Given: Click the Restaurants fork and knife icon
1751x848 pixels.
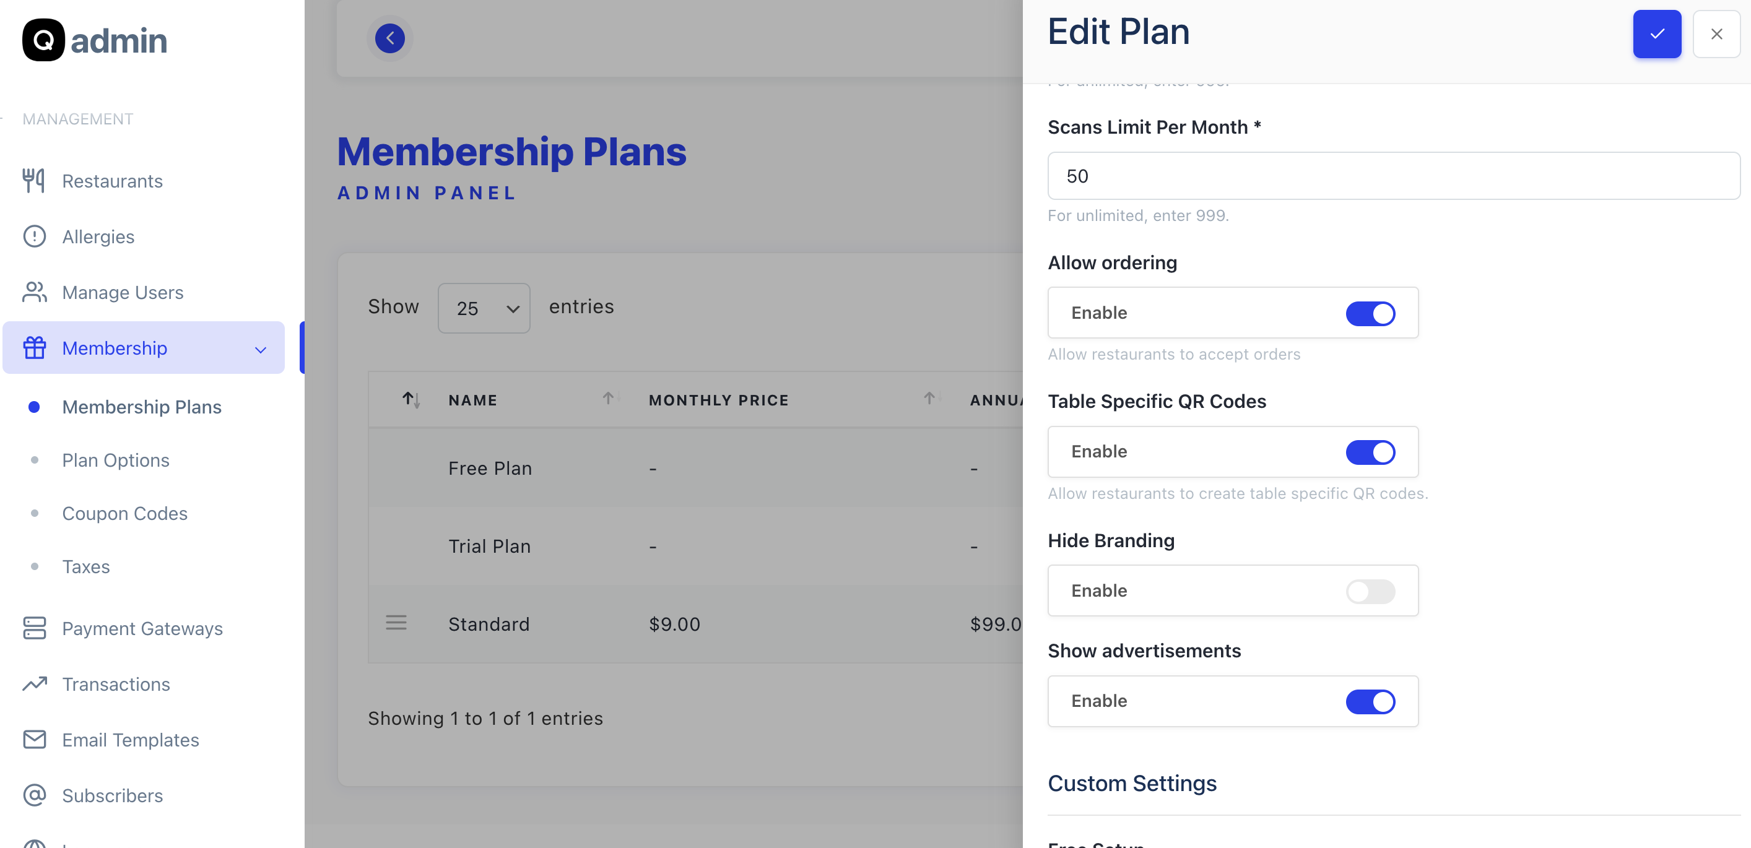Looking at the screenshot, I should [x=34, y=181].
